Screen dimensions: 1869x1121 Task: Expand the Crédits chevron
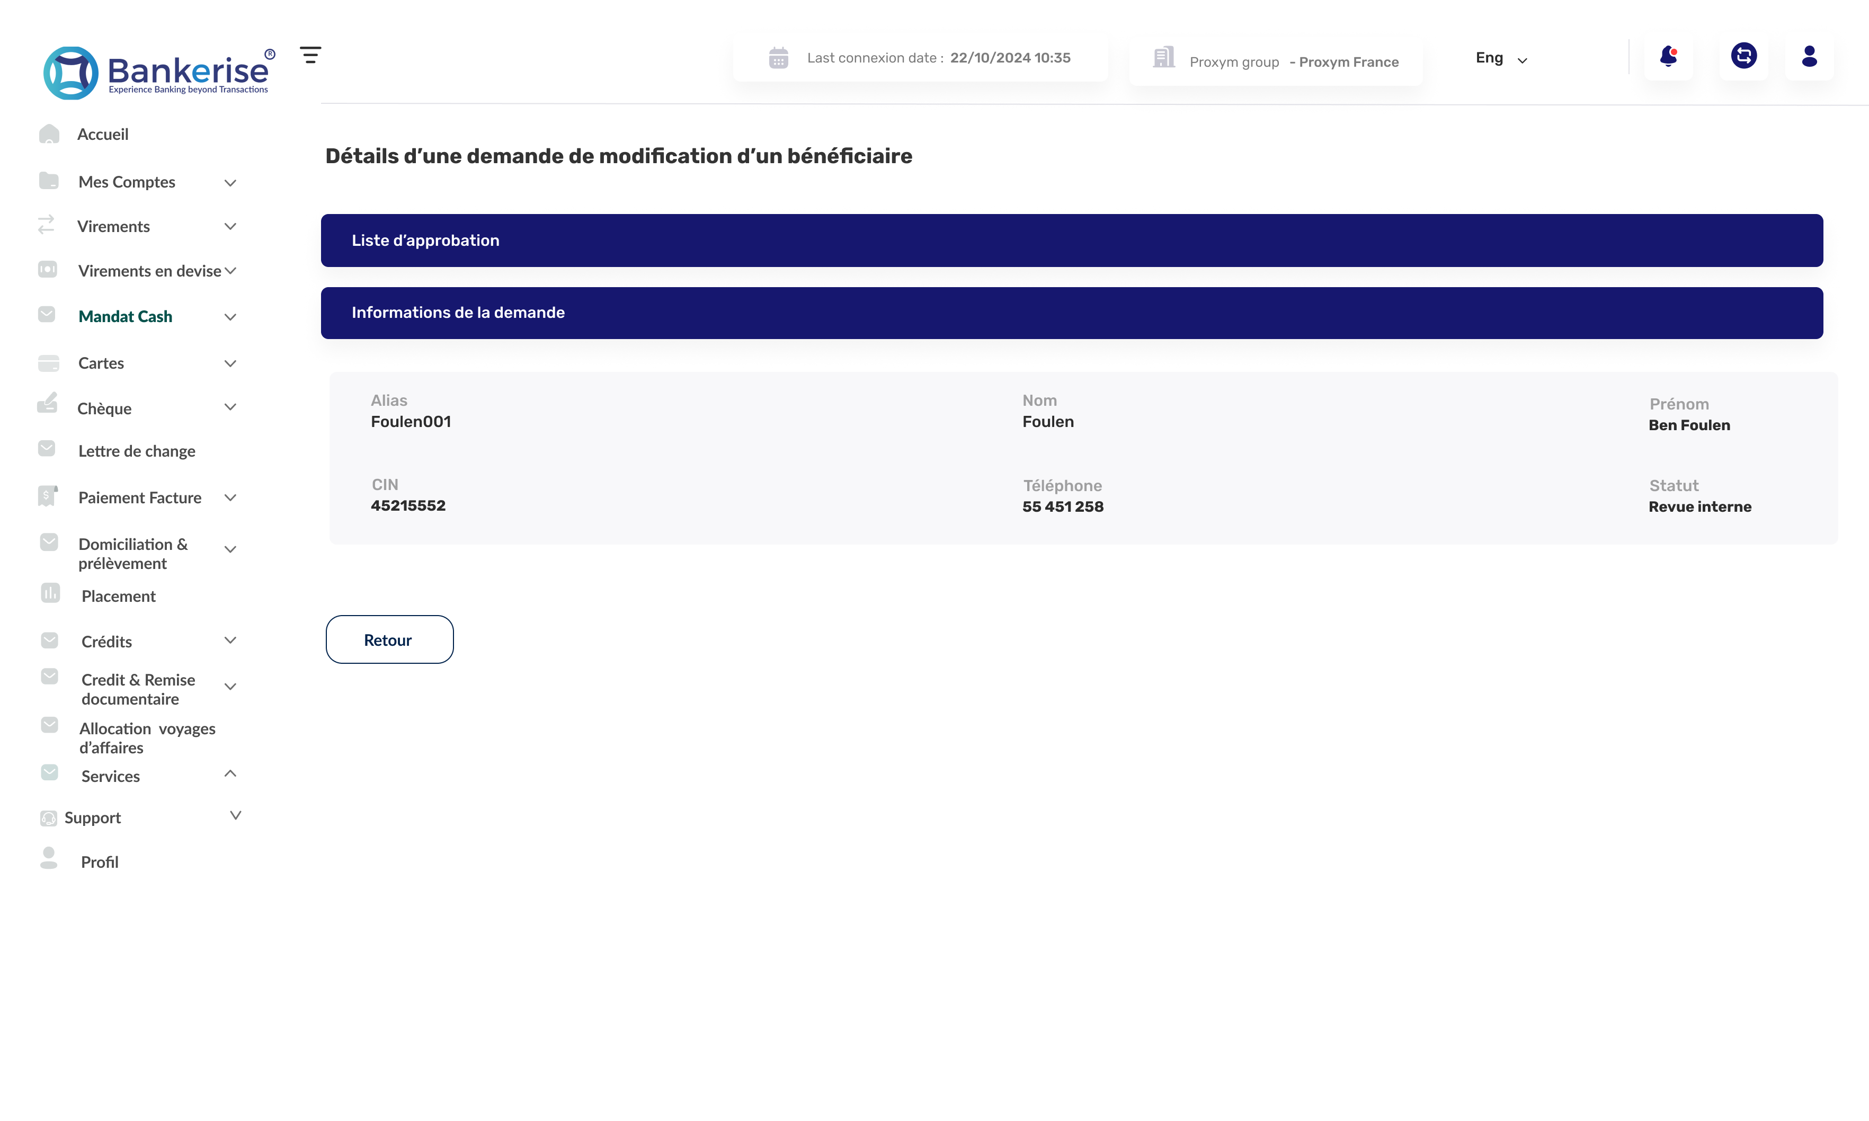(x=230, y=640)
